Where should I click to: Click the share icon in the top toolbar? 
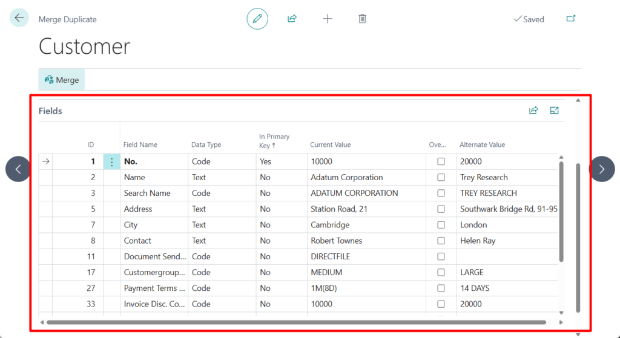click(x=292, y=19)
